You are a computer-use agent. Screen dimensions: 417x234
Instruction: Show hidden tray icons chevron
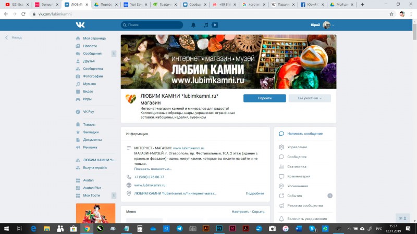349,228
